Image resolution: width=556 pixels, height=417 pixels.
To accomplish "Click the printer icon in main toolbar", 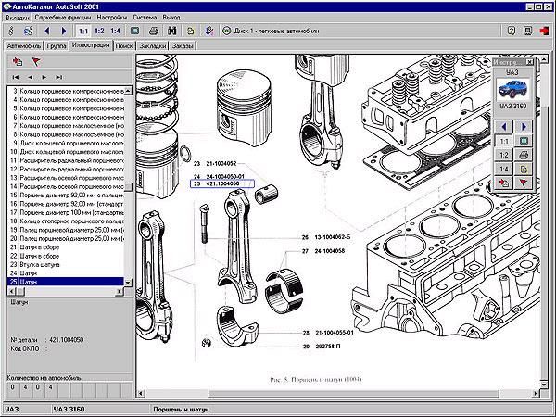I will [154, 31].
